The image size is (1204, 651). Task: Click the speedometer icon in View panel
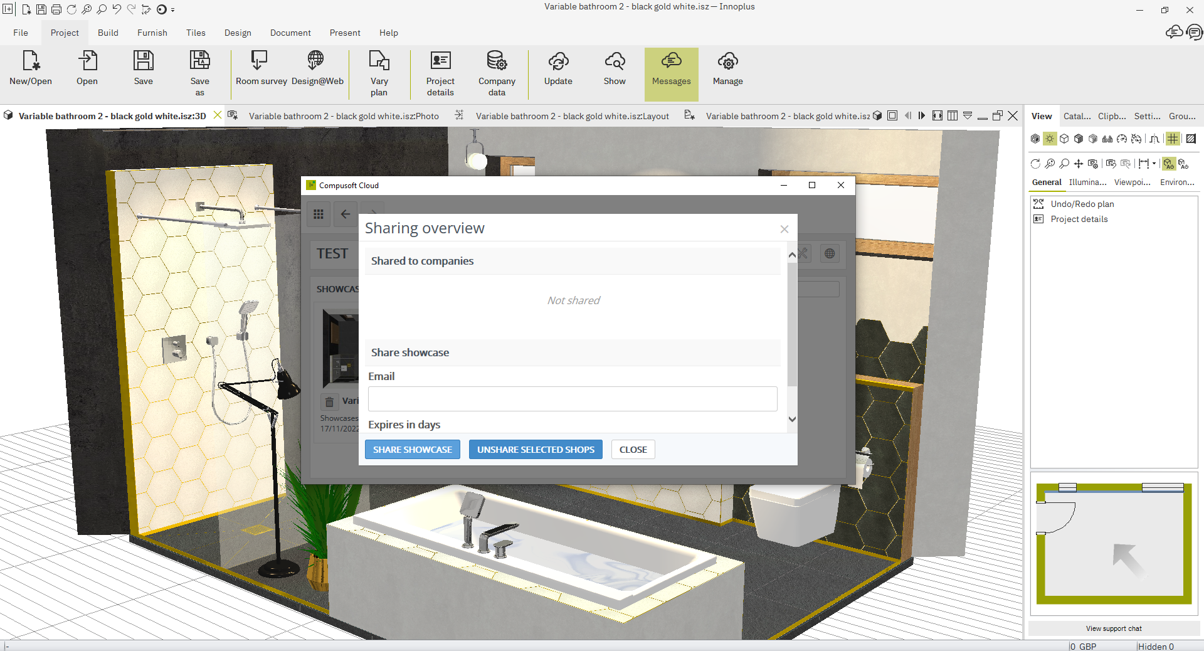(1122, 139)
